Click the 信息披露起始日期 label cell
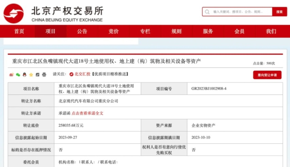 click(x=31, y=138)
